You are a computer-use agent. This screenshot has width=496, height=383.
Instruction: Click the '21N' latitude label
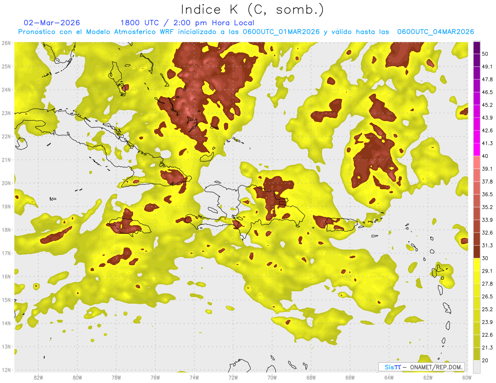click(6, 160)
